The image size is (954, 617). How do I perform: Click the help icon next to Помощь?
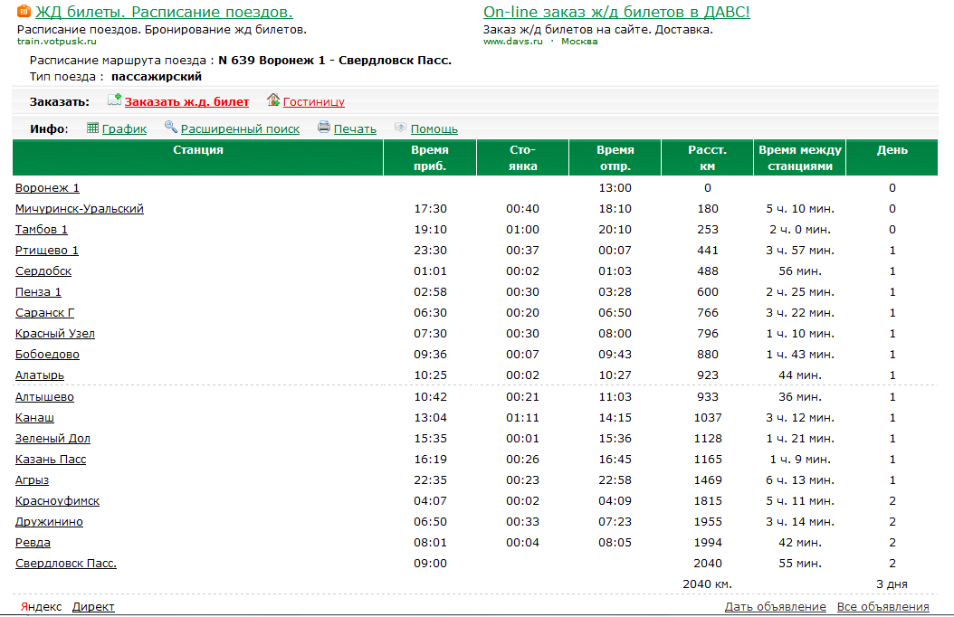click(x=401, y=128)
